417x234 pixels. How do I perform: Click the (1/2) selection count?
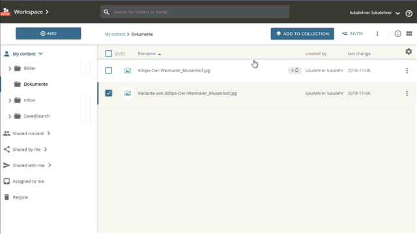pyautogui.click(x=120, y=53)
